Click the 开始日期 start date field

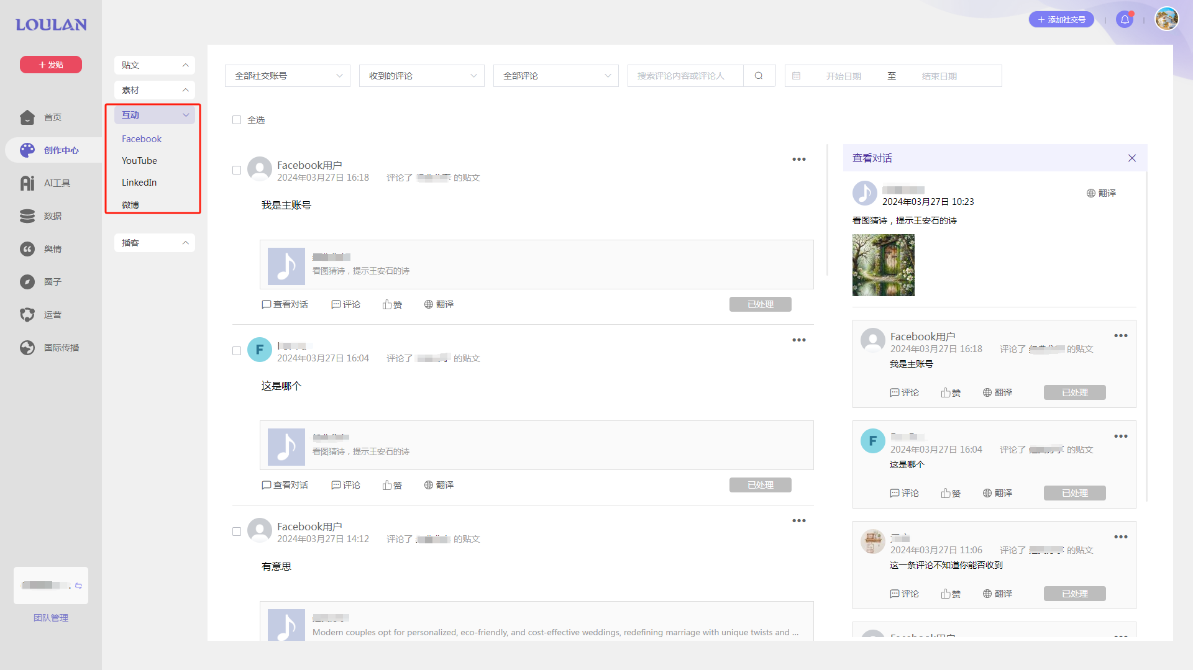[x=843, y=76]
